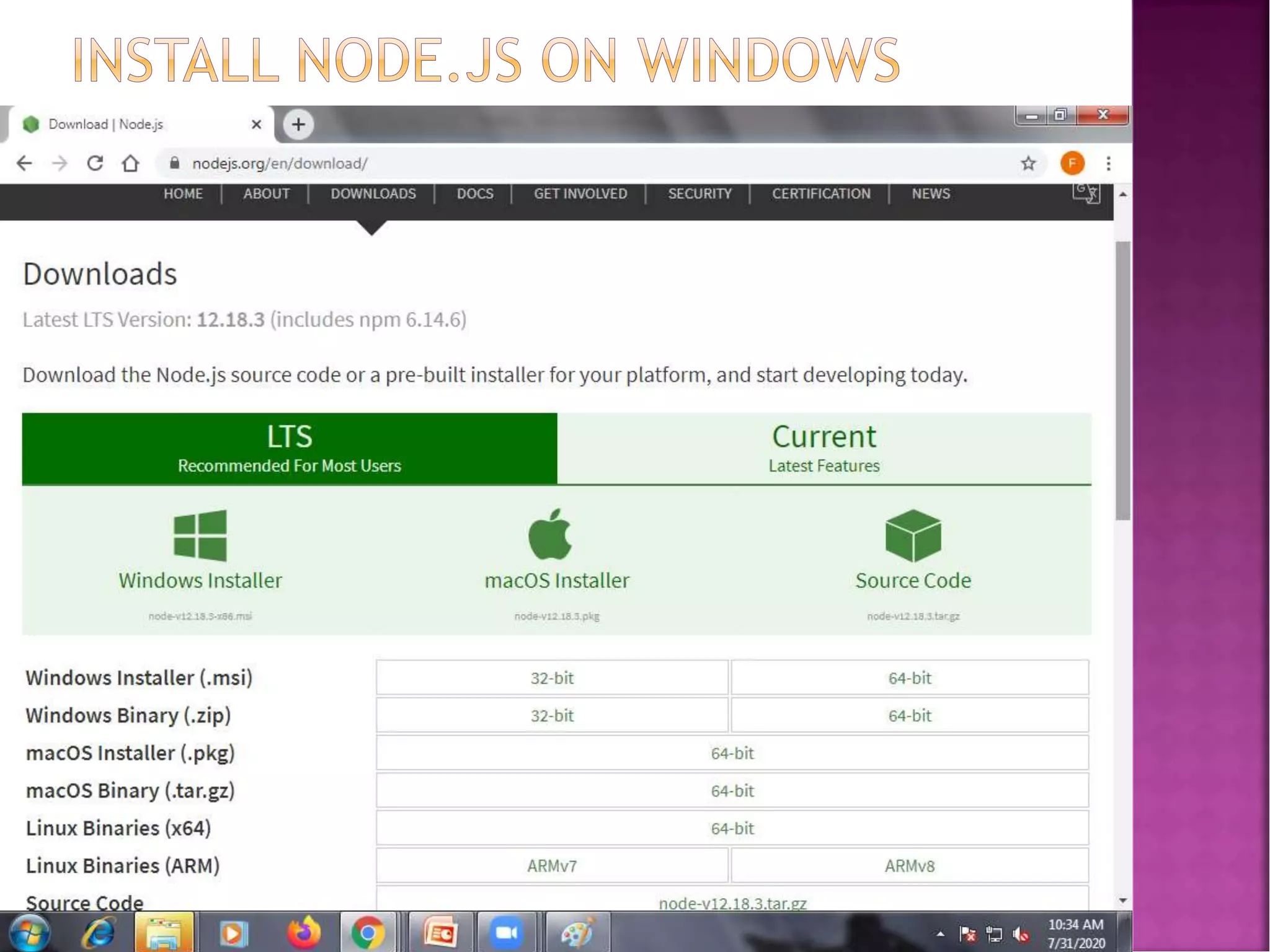Open the DOCS navigation menu item
The width and height of the screenshot is (1270, 952).
coord(475,194)
